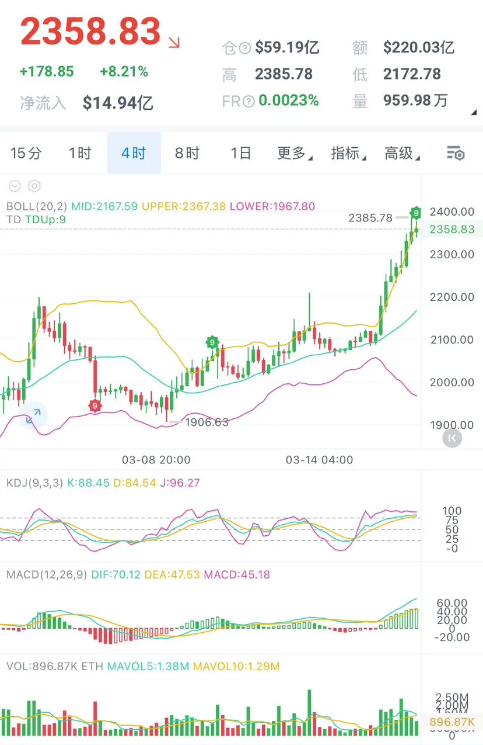Tap the MAVOL5:1.38M value
Viewport: 483px width, 745px height.
[x=149, y=666]
